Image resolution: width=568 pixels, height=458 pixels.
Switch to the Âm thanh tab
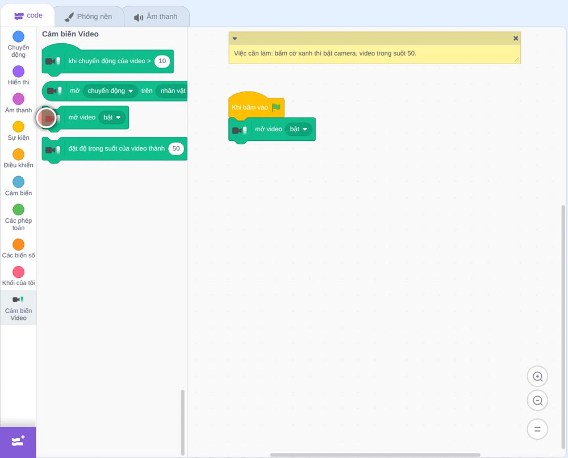coord(156,16)
